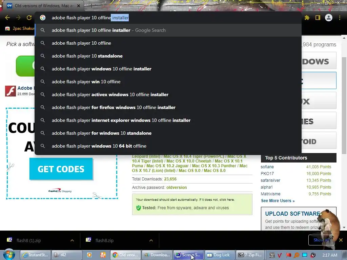Choose suggestion adobe flash player 10 offline installer
The width and height of the screenshot is (347, 260).
168,30
